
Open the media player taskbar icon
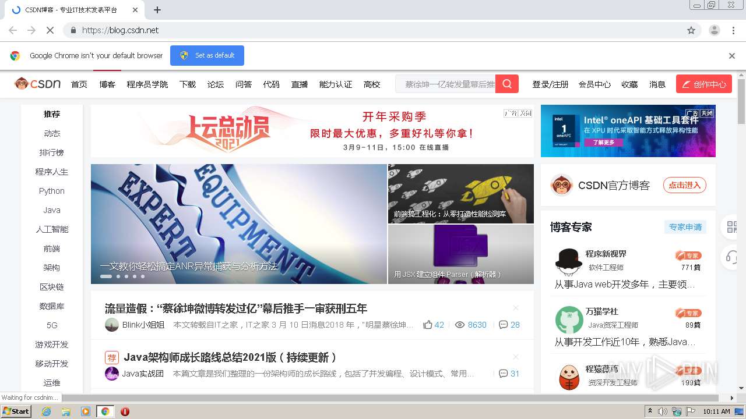pos(86,411)
